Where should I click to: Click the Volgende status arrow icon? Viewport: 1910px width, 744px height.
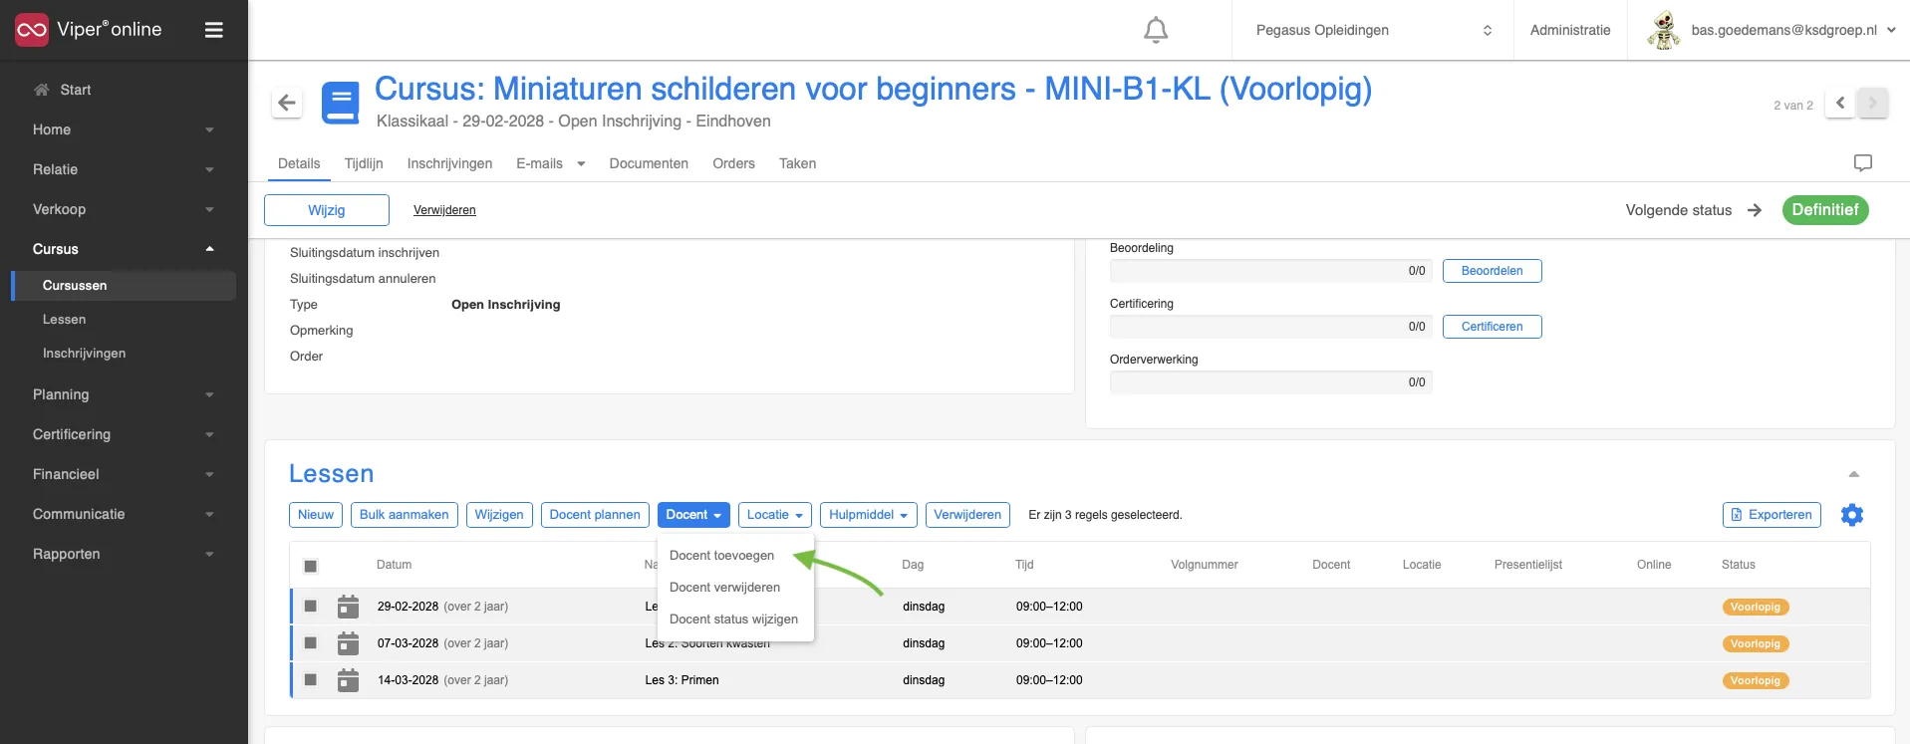tap(1755, 210)
